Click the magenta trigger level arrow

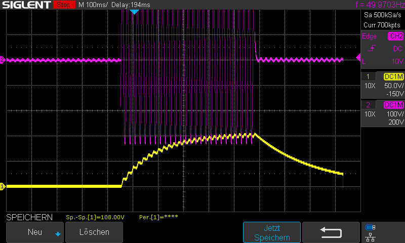click(x=358, y=57)
